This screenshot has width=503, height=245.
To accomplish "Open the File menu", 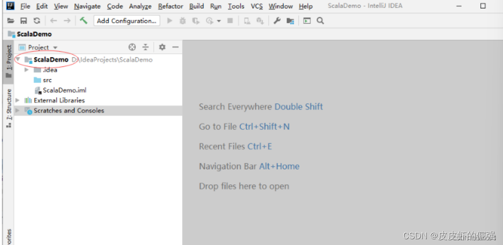I will click(25, 6).
